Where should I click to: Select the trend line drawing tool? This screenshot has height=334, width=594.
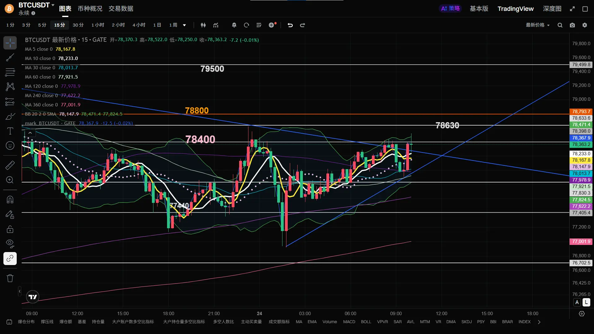click(x=10, y=58)
